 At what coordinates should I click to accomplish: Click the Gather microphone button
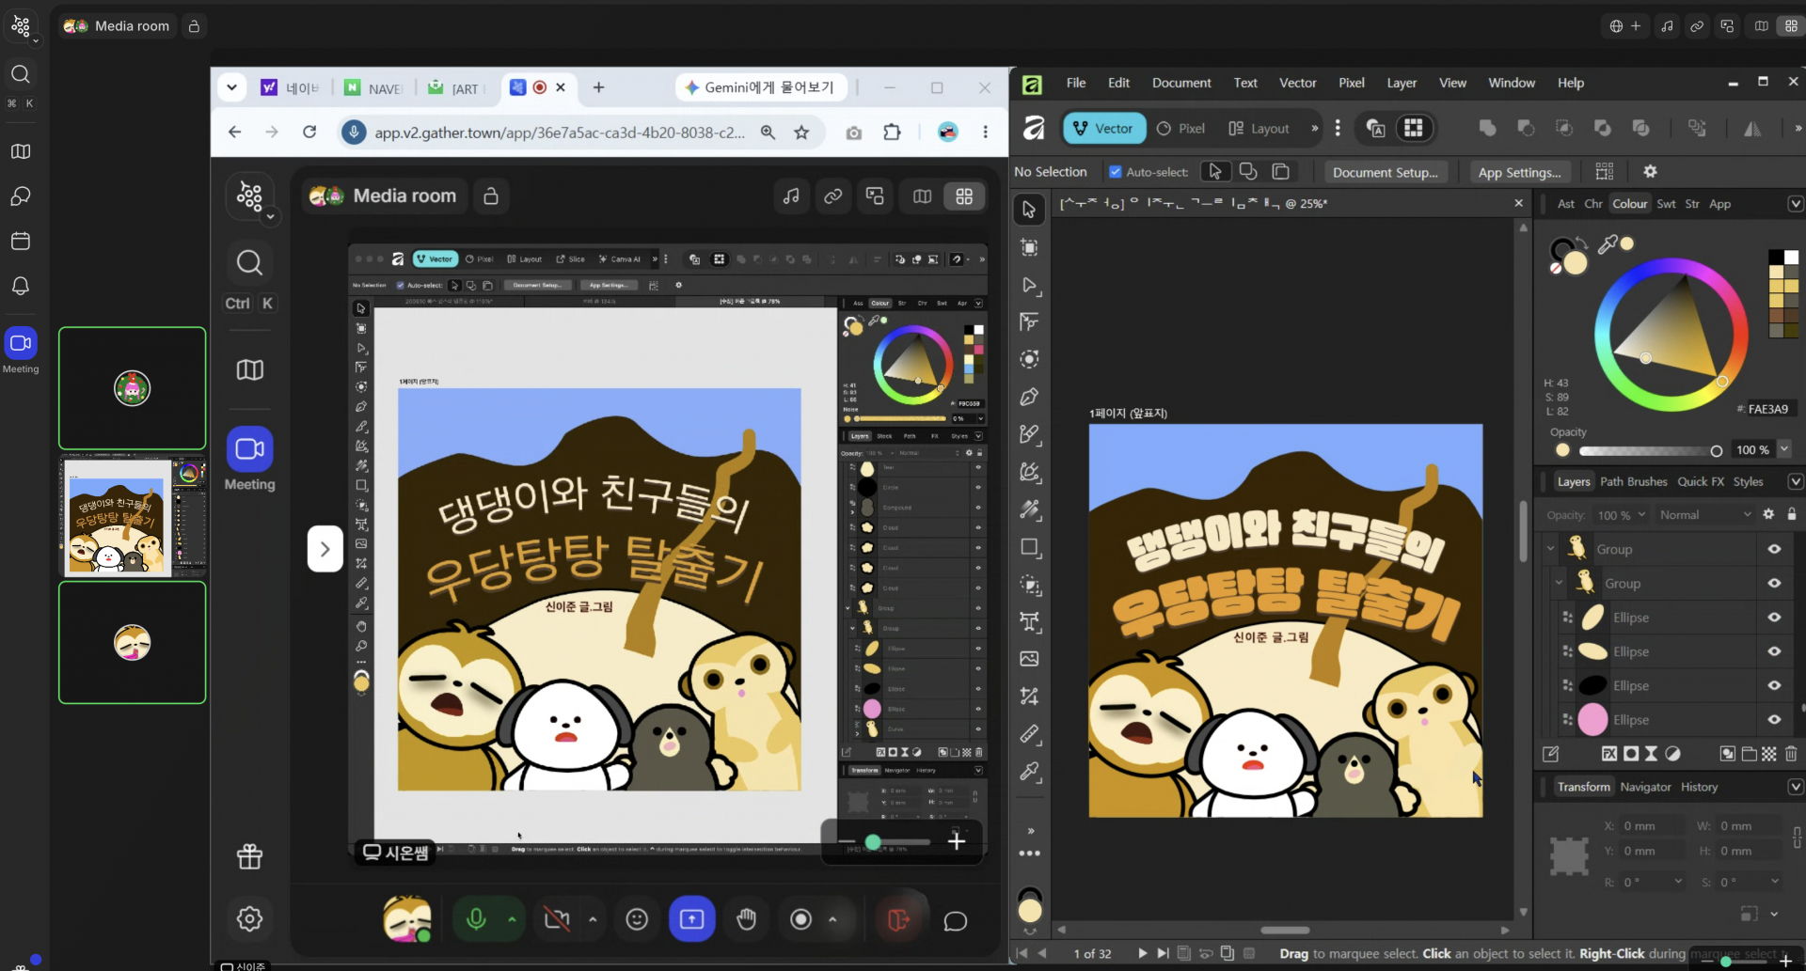pyautogui.click(x=476, y=919)
